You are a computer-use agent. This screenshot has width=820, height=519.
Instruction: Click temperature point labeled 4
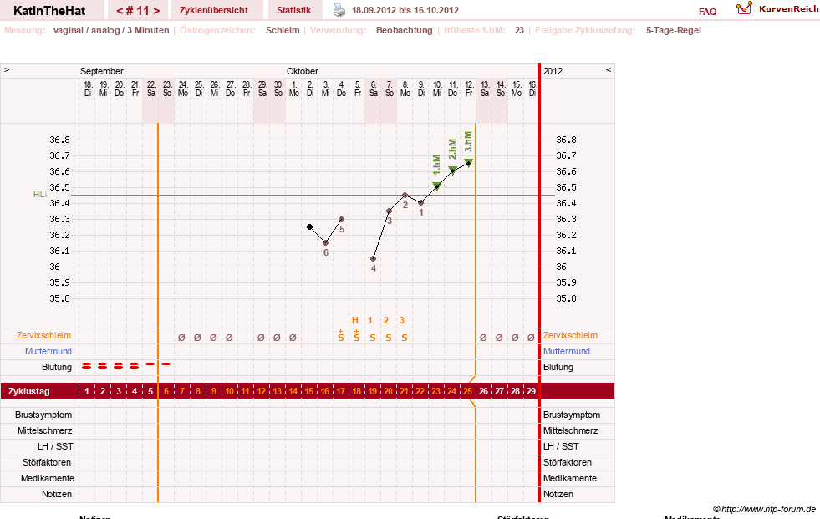[x=374, y=259]
